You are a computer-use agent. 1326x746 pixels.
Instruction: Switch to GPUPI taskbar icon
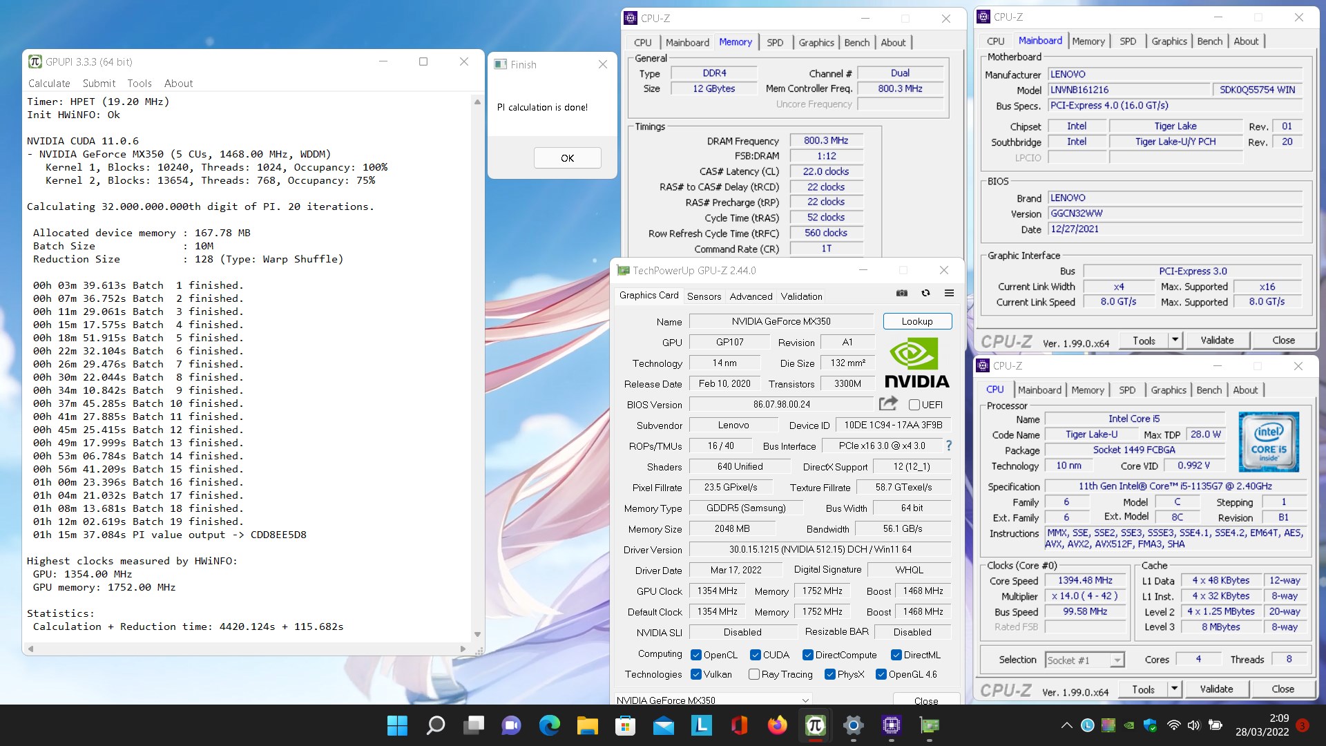816,725
